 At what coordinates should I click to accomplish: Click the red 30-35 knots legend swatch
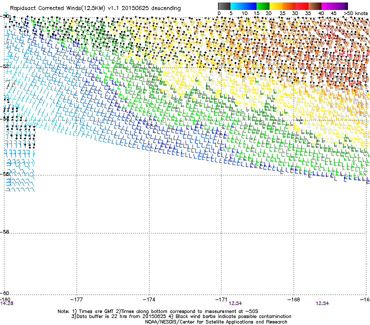tap(302, 6)
